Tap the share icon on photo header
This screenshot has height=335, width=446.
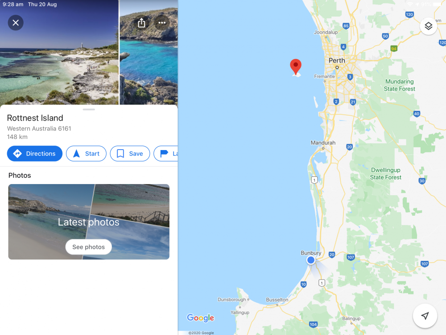[141, 23]
